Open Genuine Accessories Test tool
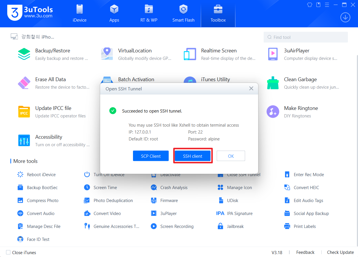 112,226
